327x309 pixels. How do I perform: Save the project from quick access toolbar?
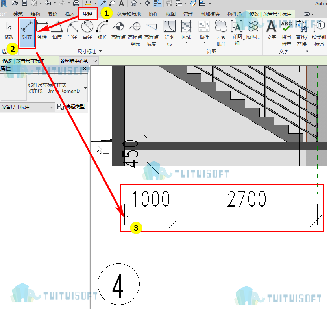pos(24,3)
